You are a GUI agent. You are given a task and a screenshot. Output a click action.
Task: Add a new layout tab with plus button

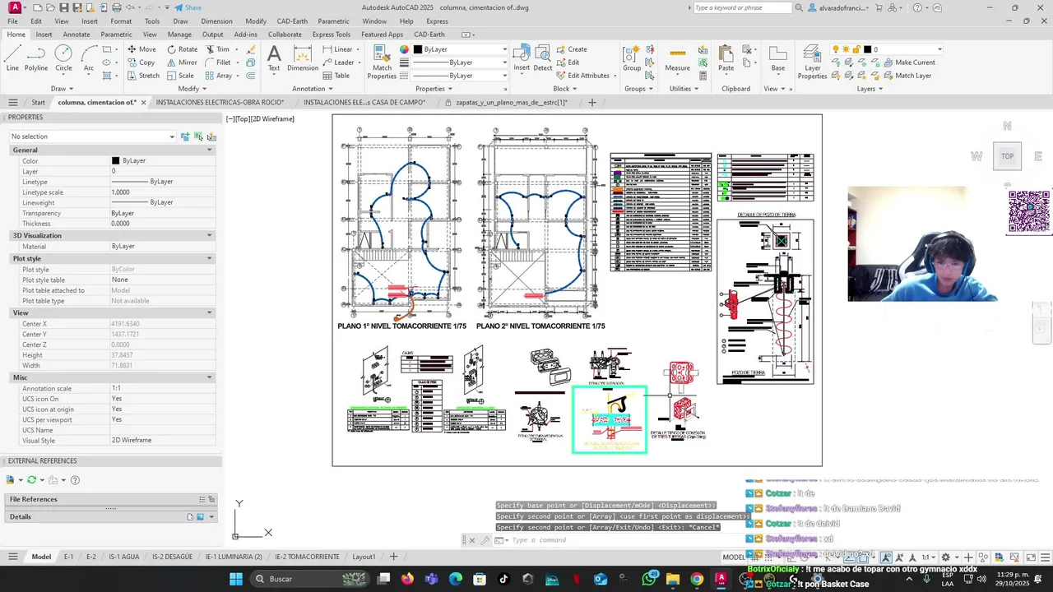point(393,557)
